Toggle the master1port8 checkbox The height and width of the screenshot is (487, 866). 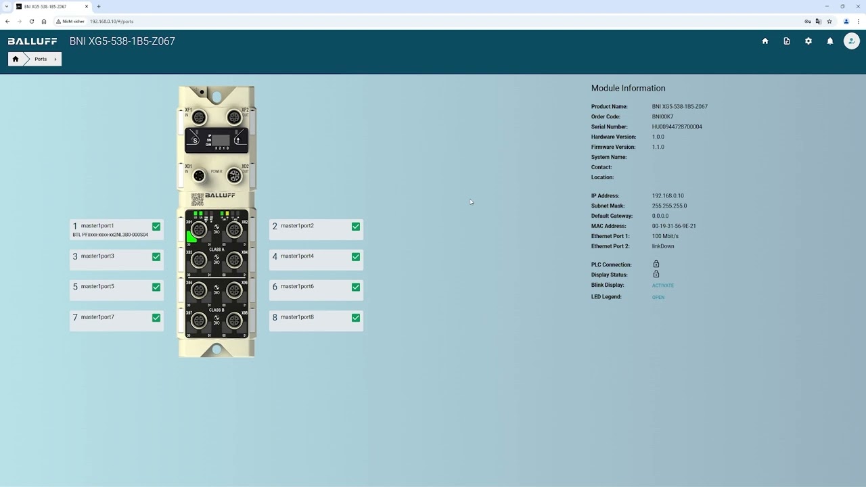pos(356,318)
